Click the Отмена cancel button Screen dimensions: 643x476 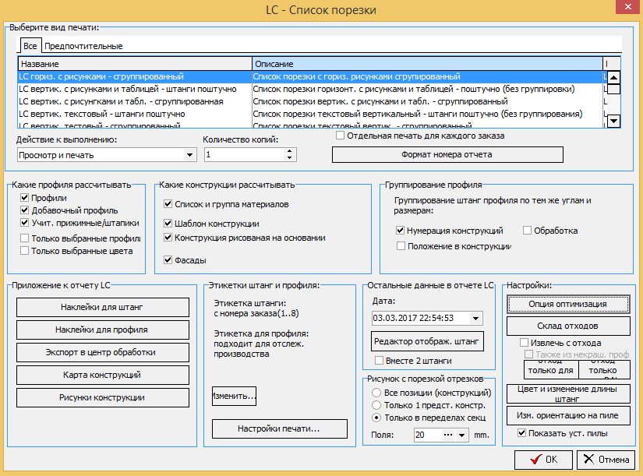coord(606,460)
